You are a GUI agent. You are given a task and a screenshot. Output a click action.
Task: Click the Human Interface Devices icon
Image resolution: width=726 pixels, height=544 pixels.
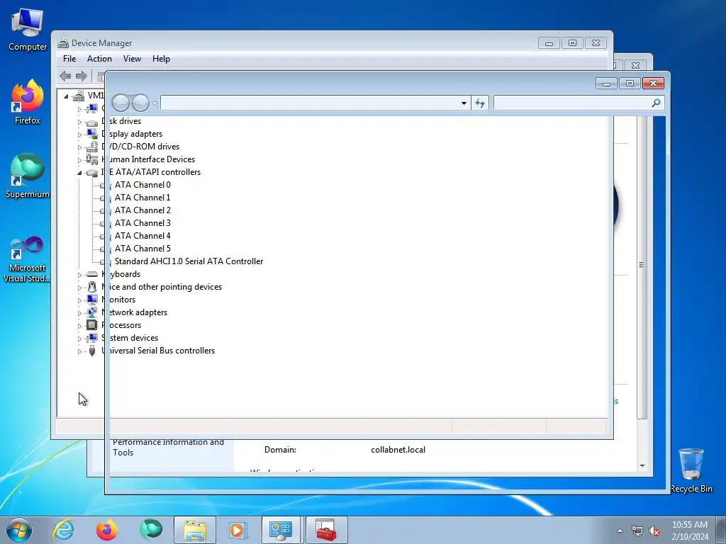pos(92,159)
